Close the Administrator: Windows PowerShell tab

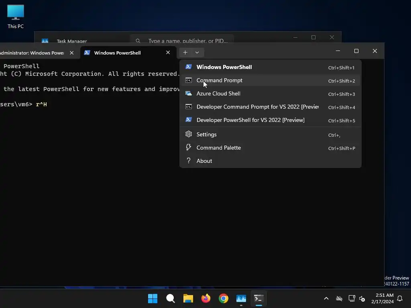[x=71, y=53]
